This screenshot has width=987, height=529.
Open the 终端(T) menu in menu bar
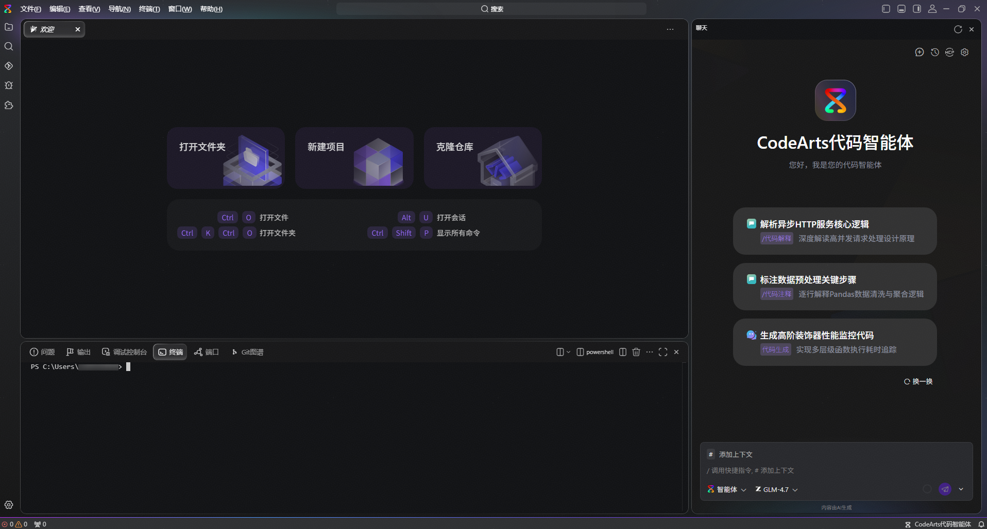coord(149,9)
